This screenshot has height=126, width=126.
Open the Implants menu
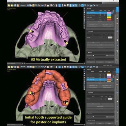23,3
